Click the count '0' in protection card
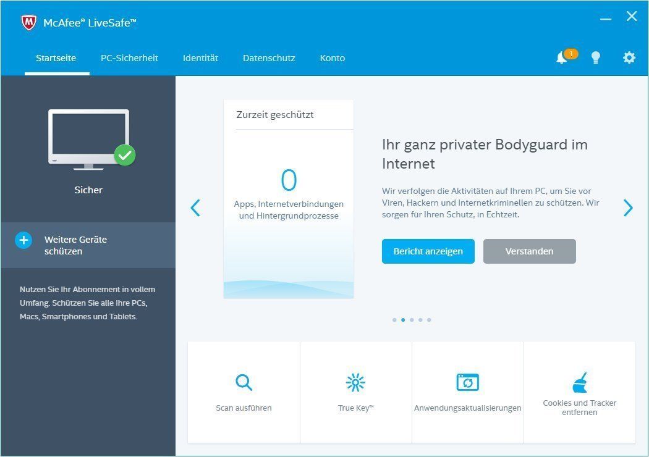Screen dimensions: 649x457 [x=289, y=180]
